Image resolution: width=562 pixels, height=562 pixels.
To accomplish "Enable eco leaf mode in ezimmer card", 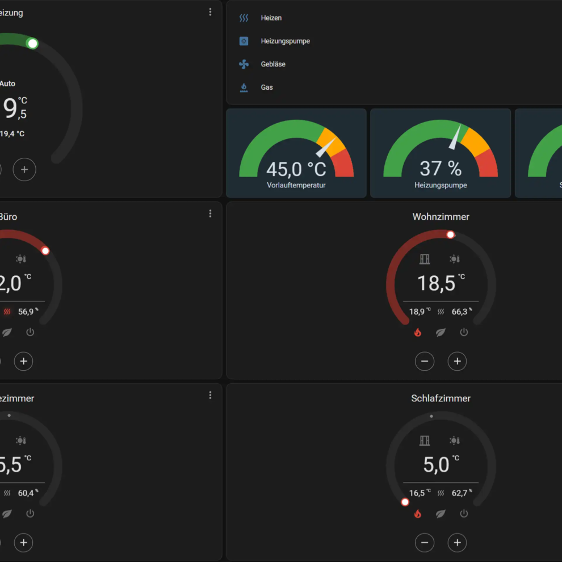I will click(x=7, y=514).
